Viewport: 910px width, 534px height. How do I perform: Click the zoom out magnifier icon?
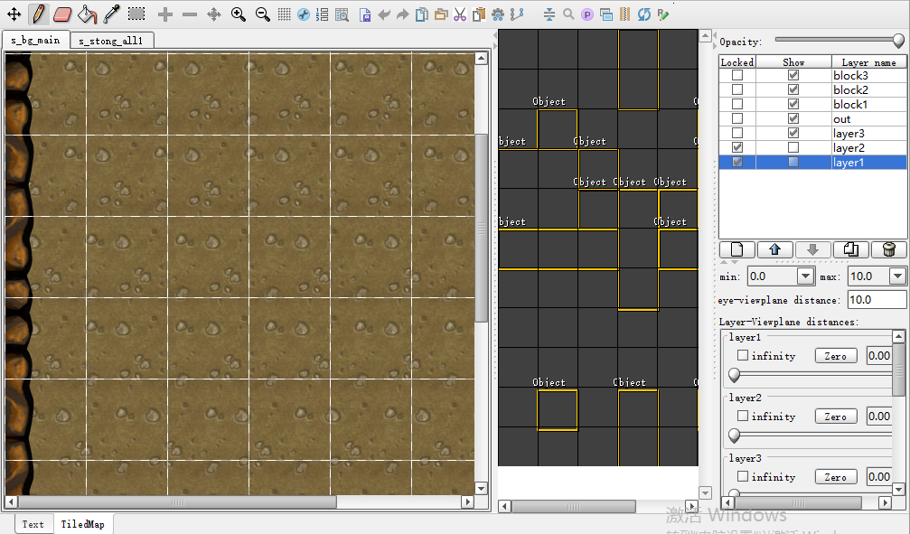pyautogui.click(x=262, y=14)
